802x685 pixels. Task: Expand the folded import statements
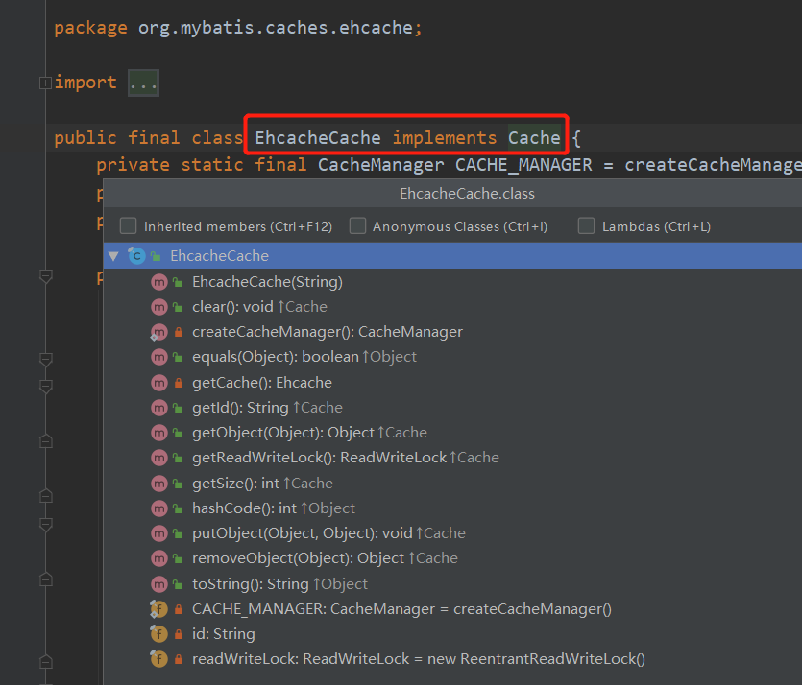pyautogui.click(x=45, y=83)
